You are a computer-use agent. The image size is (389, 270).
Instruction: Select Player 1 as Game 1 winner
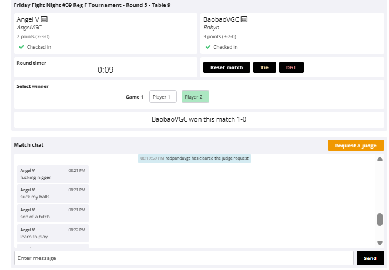click(x=163, y=97)
